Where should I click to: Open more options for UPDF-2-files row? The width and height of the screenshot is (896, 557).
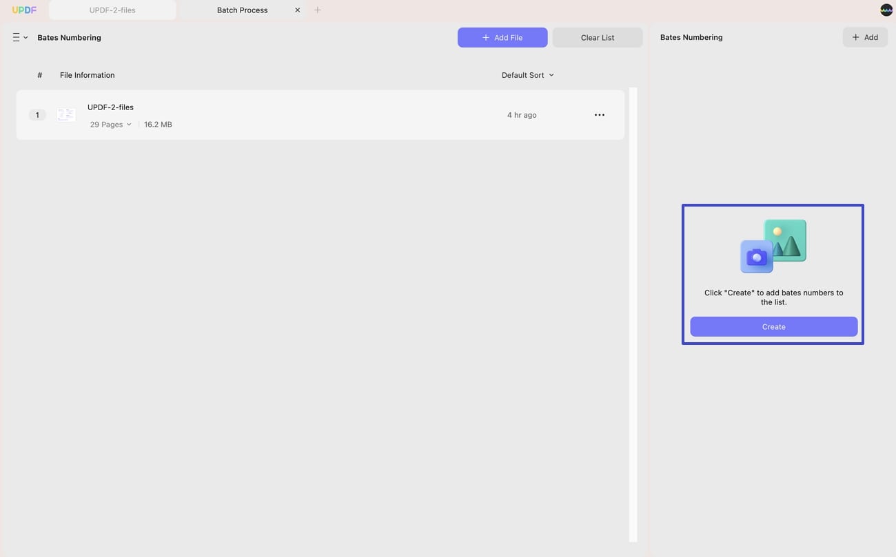(x=600, y=115)
